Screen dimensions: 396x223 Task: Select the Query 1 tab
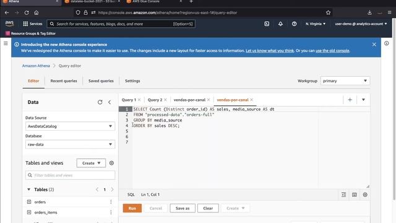129,100
